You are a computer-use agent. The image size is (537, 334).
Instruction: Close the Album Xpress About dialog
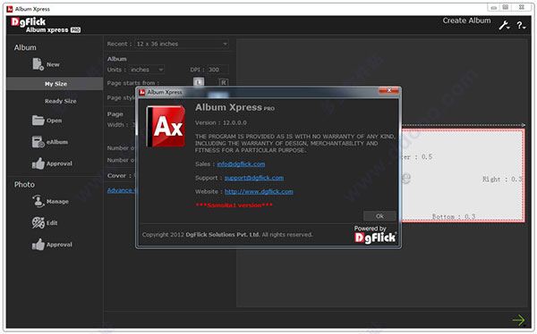pyautogui.click(x=388, y=90)
